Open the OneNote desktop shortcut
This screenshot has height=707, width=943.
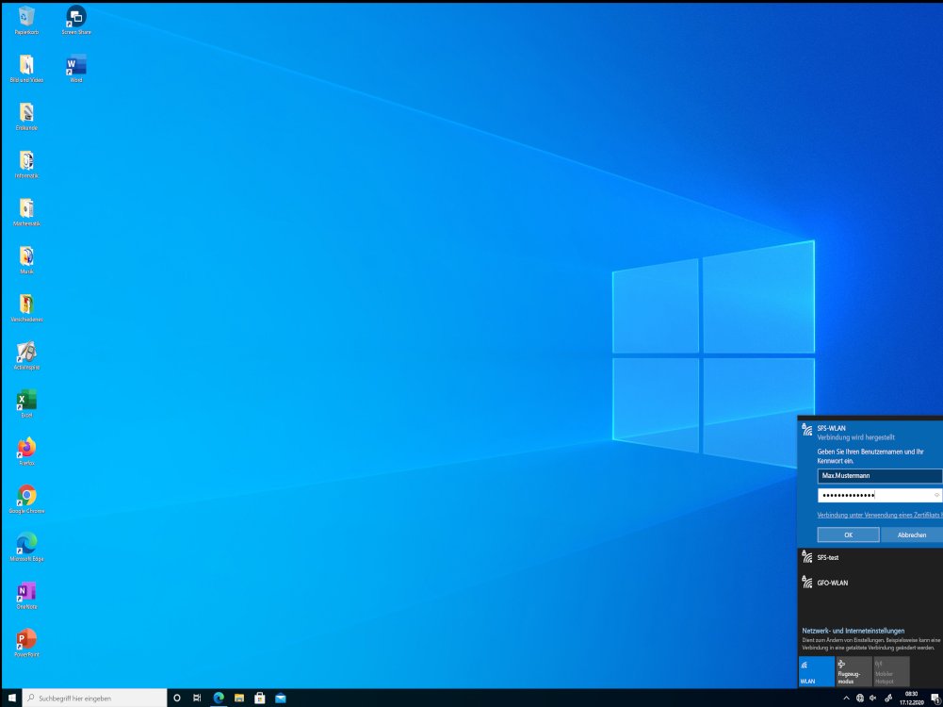coord(26,592)
